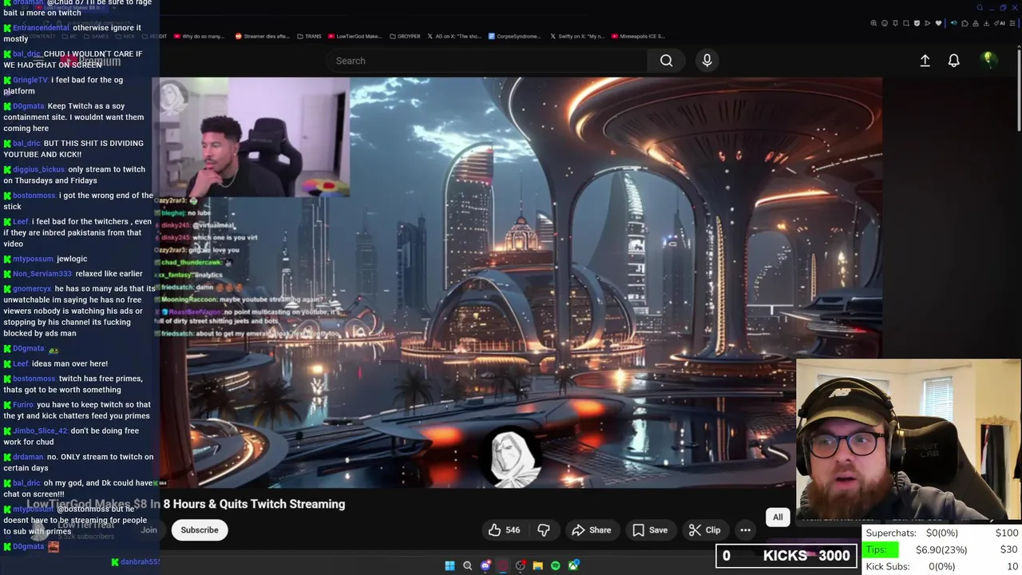This screenshot has height=575, width=1022.
Task: Open the 'LowTierGod Make...' bookmark
Action: pos(355,36)
